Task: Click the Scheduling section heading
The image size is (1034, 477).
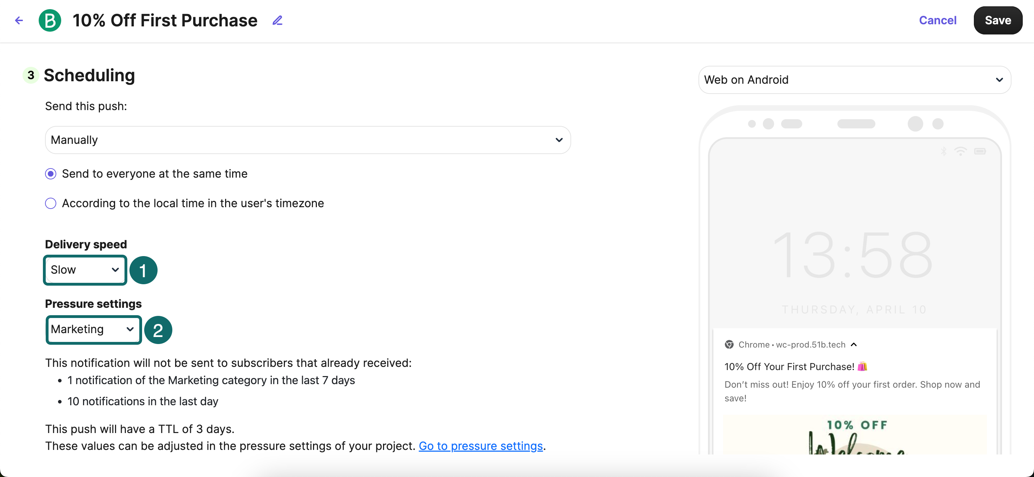Action: [x=89, y=75]
